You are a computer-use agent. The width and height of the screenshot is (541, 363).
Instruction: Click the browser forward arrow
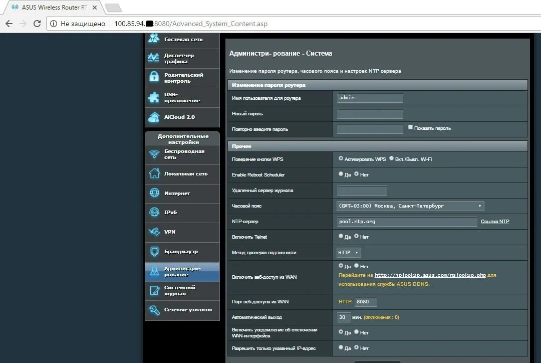coord(23,24)
